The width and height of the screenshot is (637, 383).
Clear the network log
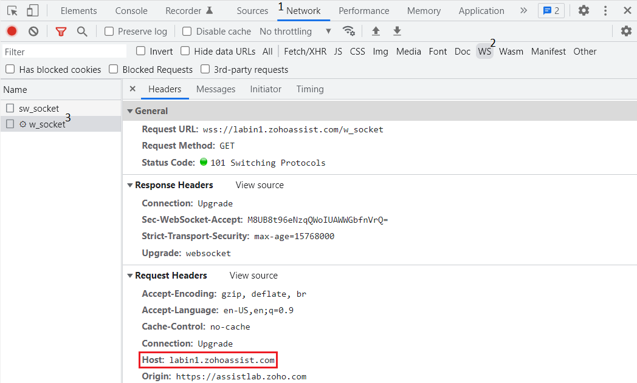(33, 32)
